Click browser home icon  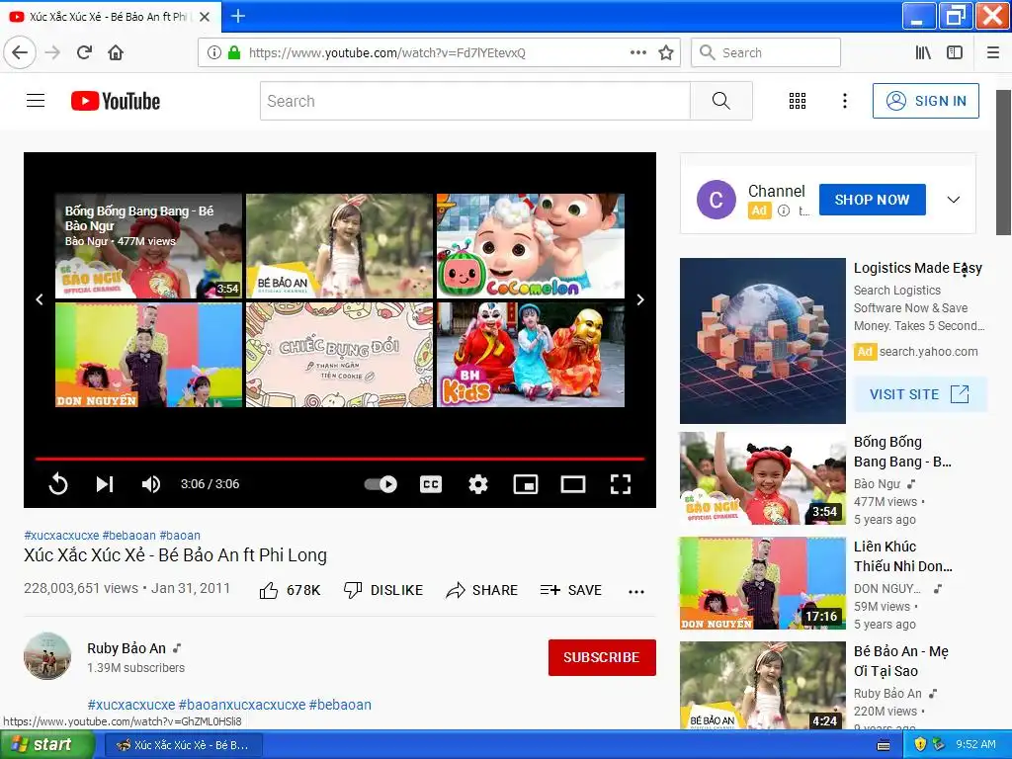116,52
